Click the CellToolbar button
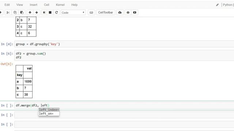This screenshot has height=131, width=234. [x=106, y=12]
